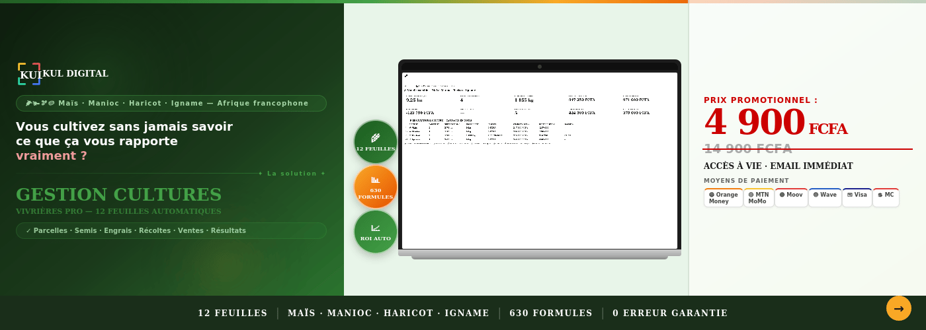Image resolution: width=926 pixels, height=330 pixels.
Task: Select the MC payment badge
Action: [886, 197]
